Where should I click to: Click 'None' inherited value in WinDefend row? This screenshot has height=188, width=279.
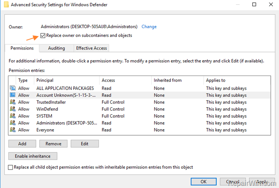click(x=159, y=109)
